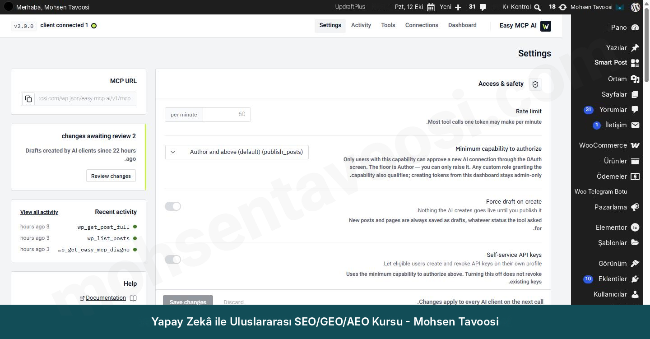
Task: Click the Smart Post icon in the sidebar
Action: 635,63
